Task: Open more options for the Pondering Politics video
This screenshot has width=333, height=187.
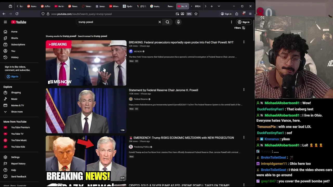Action: point(244,137)
